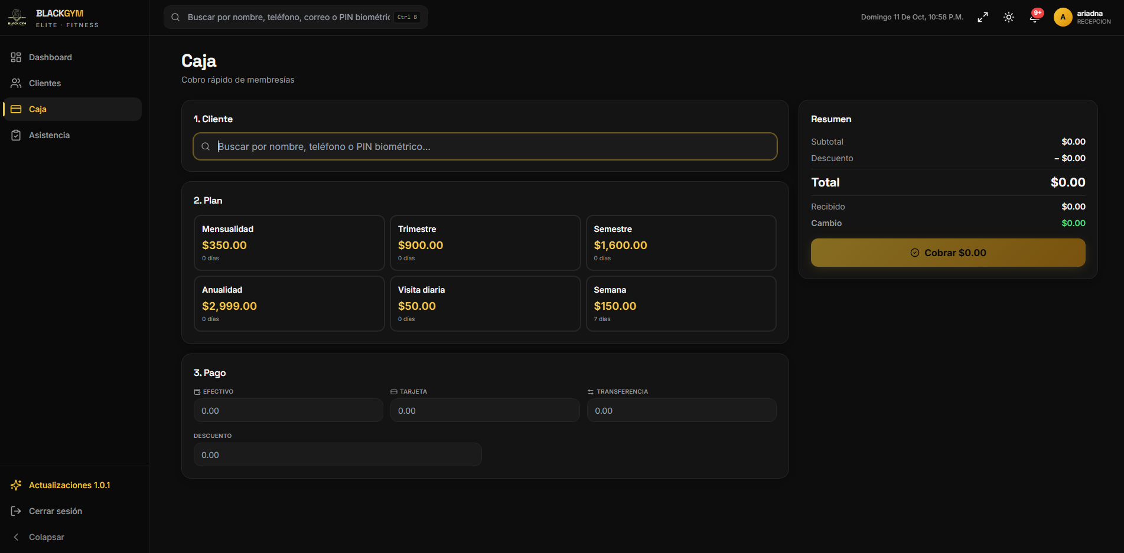
Task: Select the Caja menu entry
Action: click(x=72, y=109)
